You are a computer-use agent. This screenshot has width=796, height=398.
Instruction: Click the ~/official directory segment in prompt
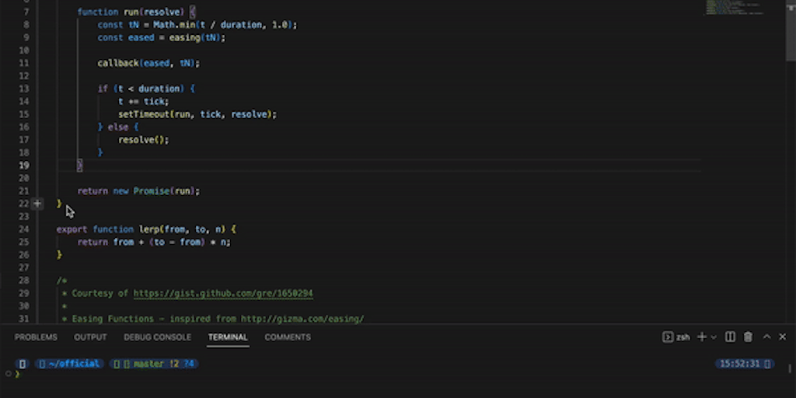[69, 364]
